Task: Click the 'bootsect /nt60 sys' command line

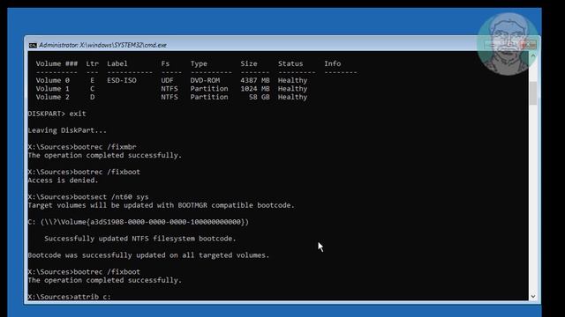Action: [88, 197]
